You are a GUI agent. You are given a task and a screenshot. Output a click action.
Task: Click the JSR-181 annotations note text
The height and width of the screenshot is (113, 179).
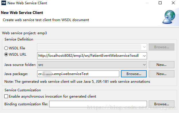[x=77, y=82]
